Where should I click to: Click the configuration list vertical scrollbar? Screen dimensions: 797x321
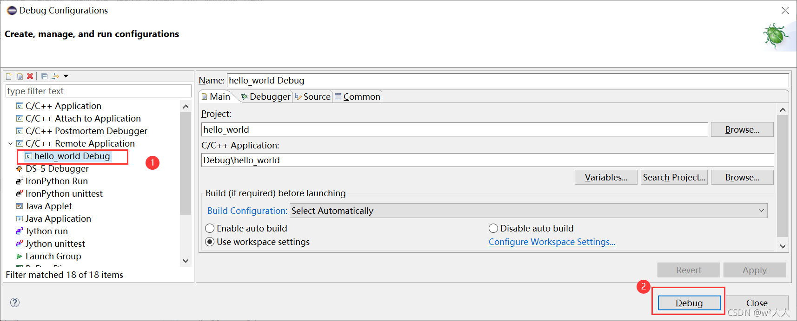pyautogui.click(x=186, y=162)
